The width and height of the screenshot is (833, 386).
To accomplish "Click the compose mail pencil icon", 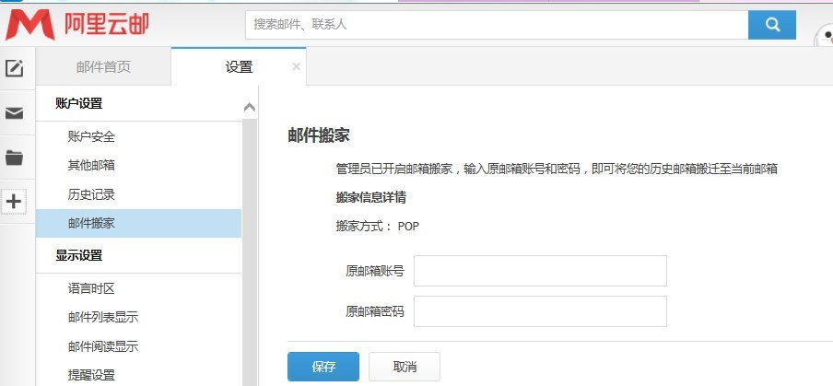I will pyautogui.click(x=14, y=68).
